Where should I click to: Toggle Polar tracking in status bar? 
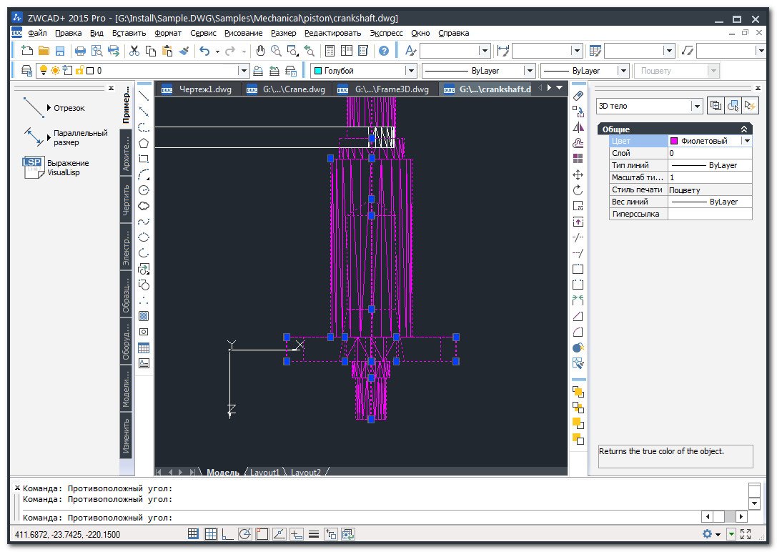(245, 534)
